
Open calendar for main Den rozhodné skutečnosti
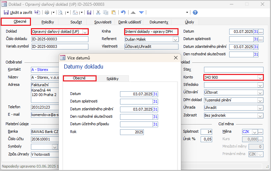(x=256, y=54)
